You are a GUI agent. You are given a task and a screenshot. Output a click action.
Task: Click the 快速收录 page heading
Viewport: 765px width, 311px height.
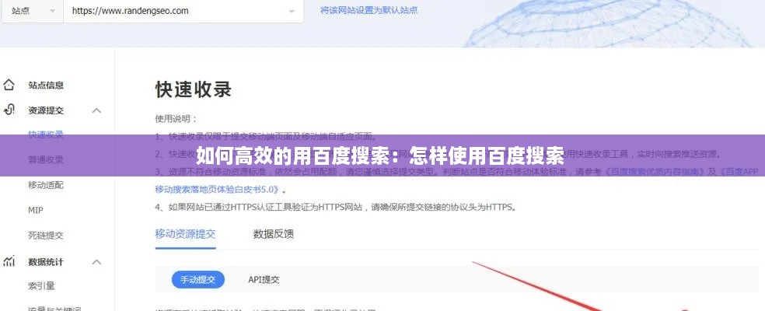click(x=194, y=90)
